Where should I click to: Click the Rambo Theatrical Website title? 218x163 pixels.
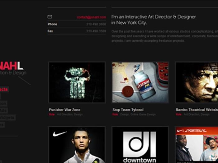pos(197,110)
